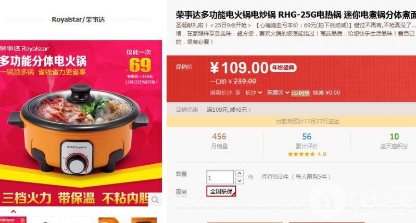Click the quantity input field
The height and width of the screenshot is (223, 416).
(x=220, y=177)
